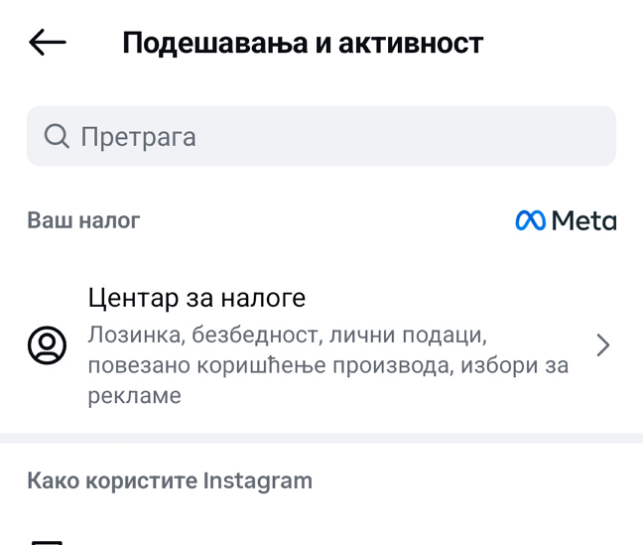Click the Ваш налог section header

tap(83, 220)
